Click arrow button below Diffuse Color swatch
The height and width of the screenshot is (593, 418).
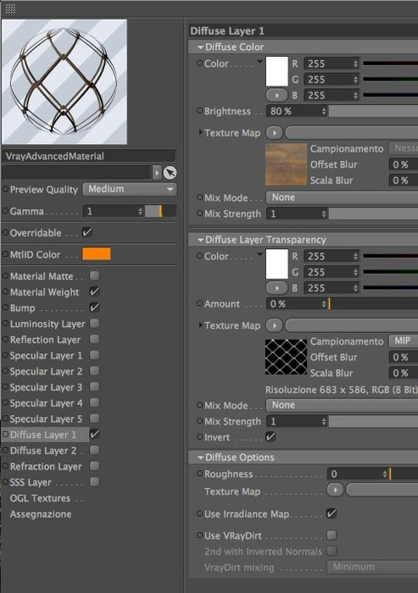(x=276, y=95)
